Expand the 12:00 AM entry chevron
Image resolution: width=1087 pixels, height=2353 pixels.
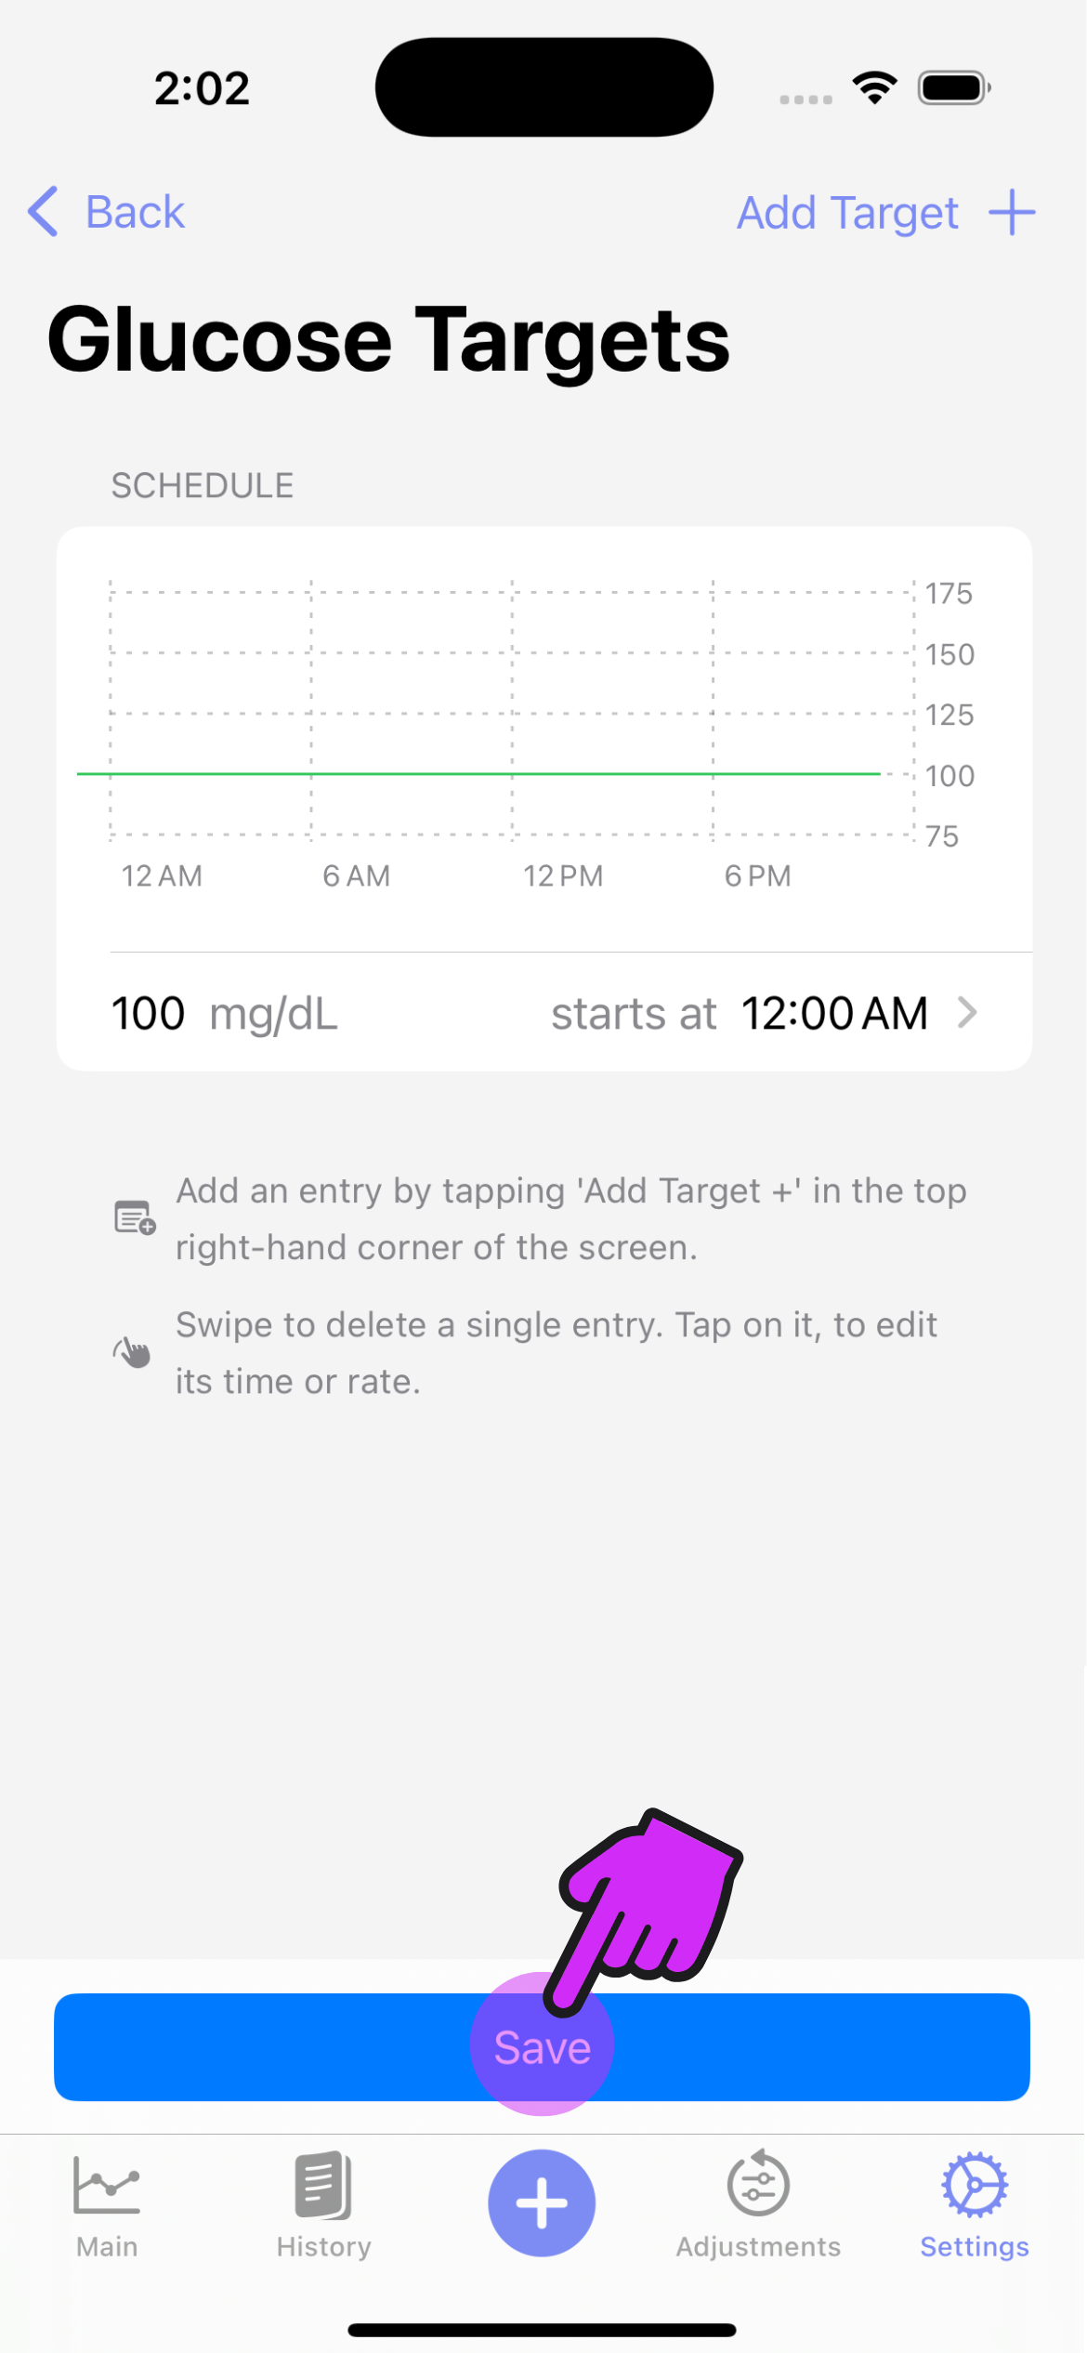coord(967,1012)
